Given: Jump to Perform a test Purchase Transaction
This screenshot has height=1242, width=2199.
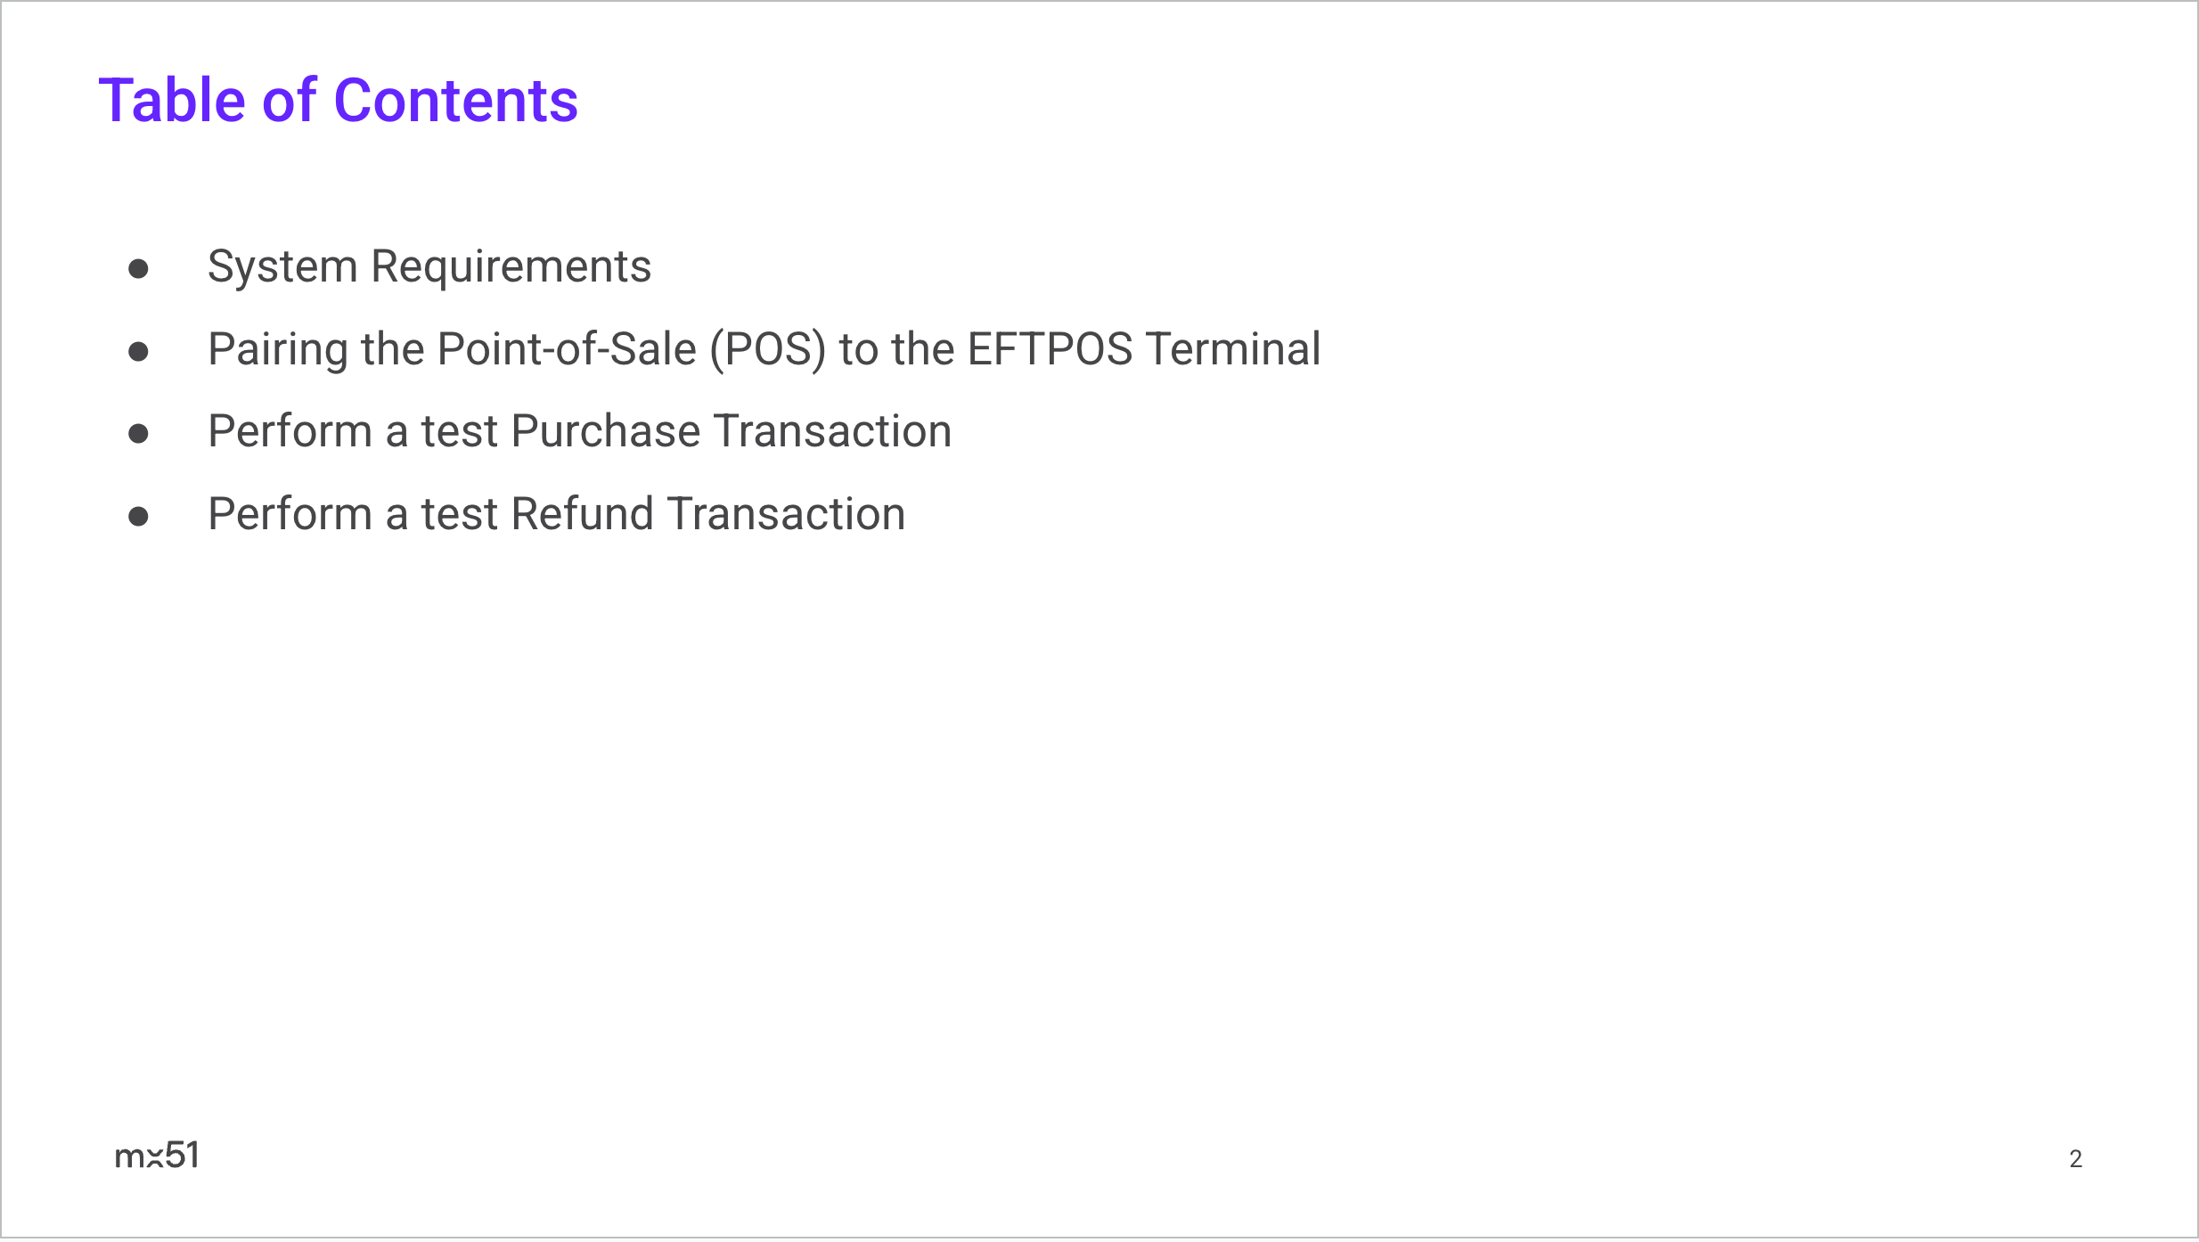Looking at the screenshot, I should coord(579,431).
